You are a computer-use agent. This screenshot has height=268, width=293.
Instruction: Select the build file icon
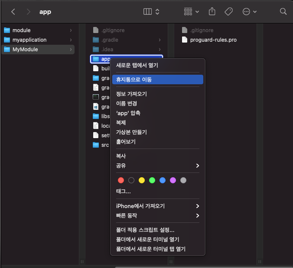96,68
